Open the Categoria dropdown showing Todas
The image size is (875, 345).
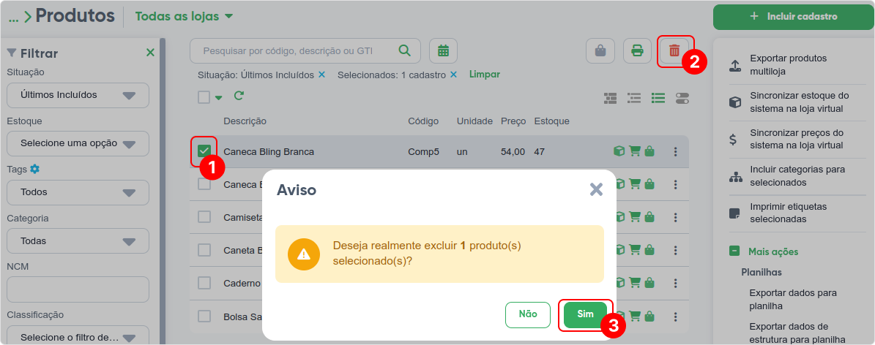[x=78, y=241]
